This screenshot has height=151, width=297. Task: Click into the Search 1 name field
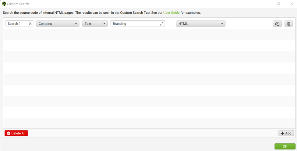(17, 24)
